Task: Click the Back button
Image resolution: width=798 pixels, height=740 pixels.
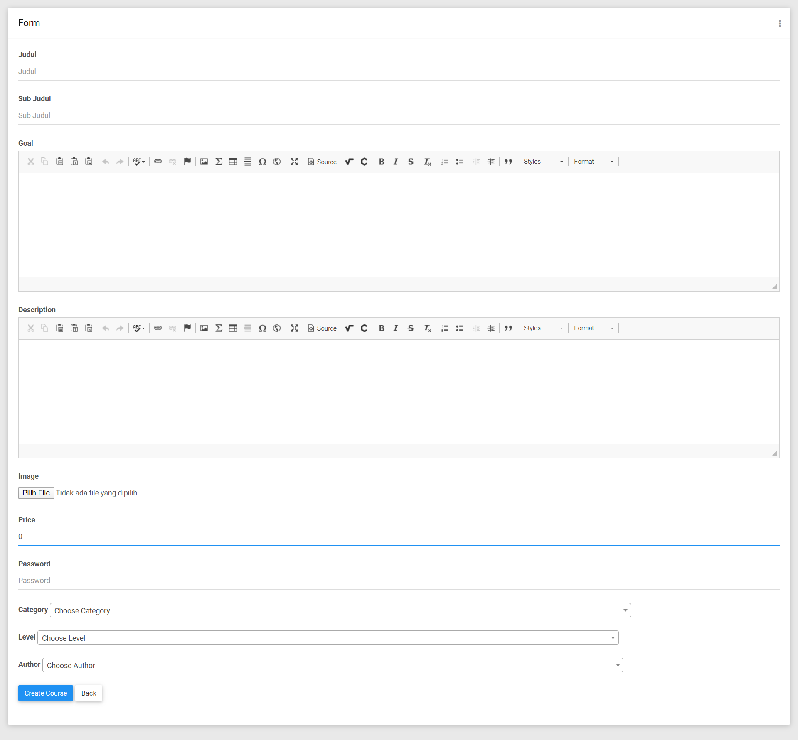Action: pyautogui.click(x=89, y=693)
